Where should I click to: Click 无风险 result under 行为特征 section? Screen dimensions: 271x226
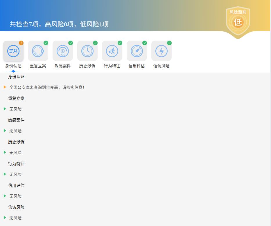[15, 174]
